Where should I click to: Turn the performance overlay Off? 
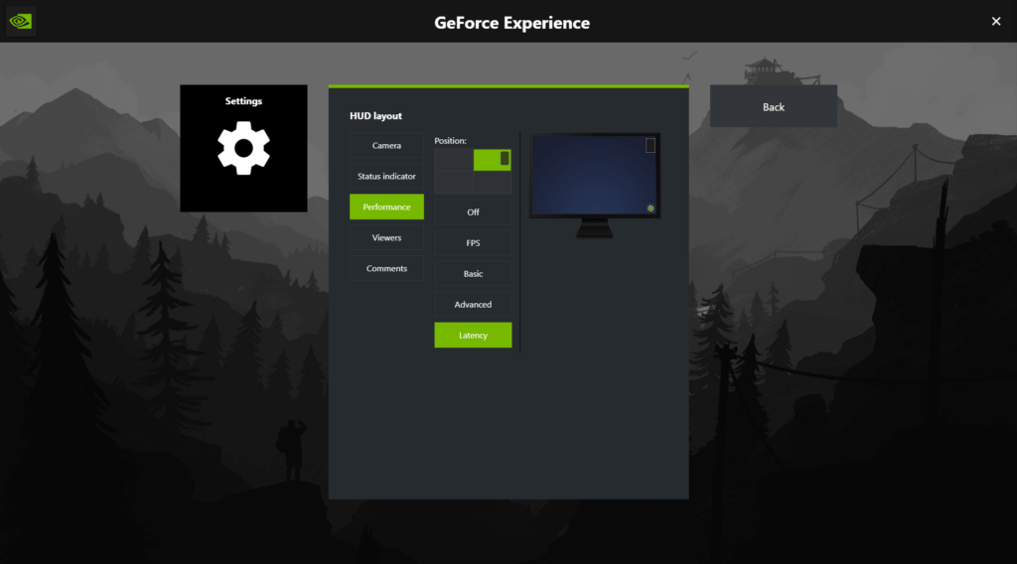473,211
